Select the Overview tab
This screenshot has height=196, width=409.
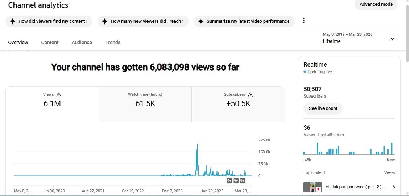click(18, 42)
